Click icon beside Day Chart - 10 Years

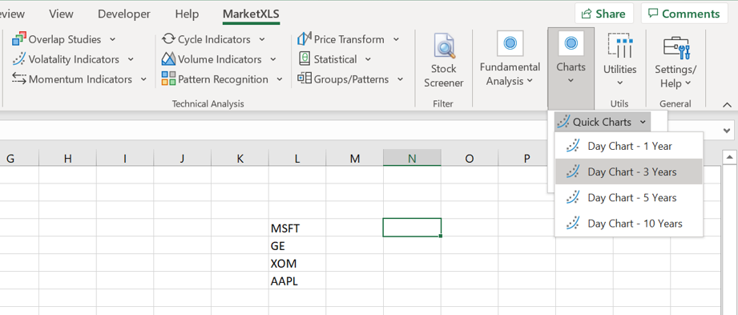572,223
